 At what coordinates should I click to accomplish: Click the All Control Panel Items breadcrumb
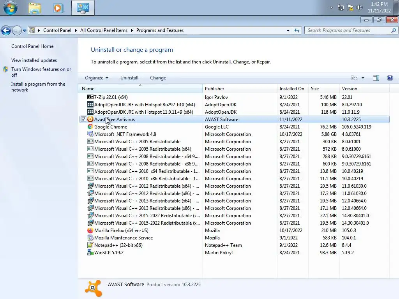point(104,30)
